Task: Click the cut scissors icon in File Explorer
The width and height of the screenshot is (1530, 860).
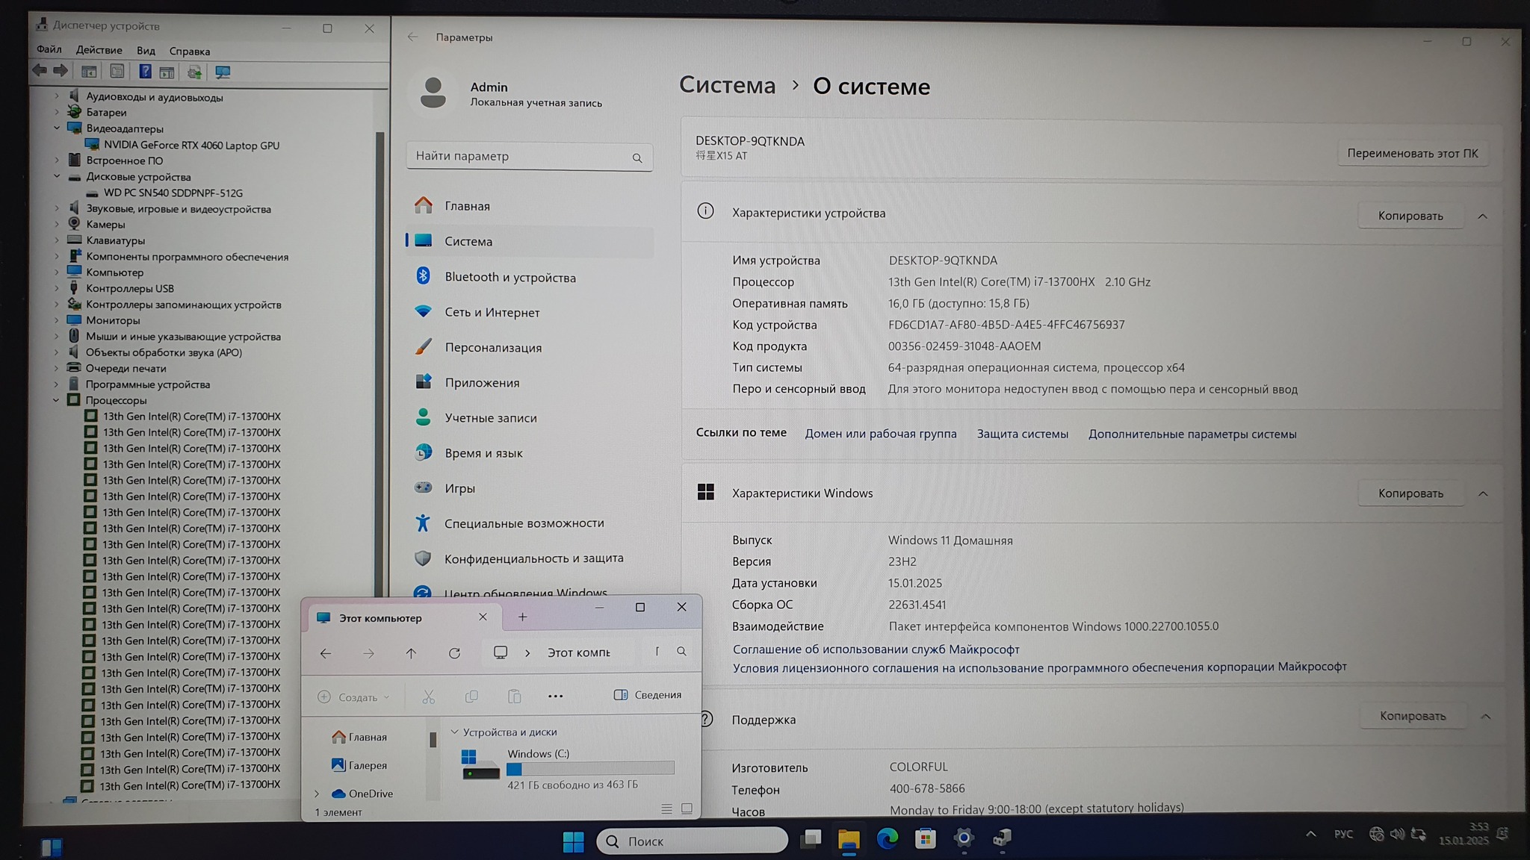Action: click(x=428, y=697)
